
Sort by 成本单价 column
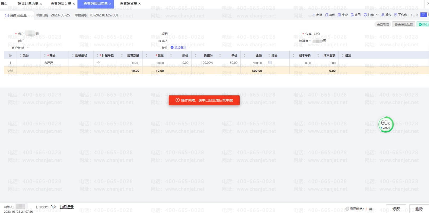(294, 55)
